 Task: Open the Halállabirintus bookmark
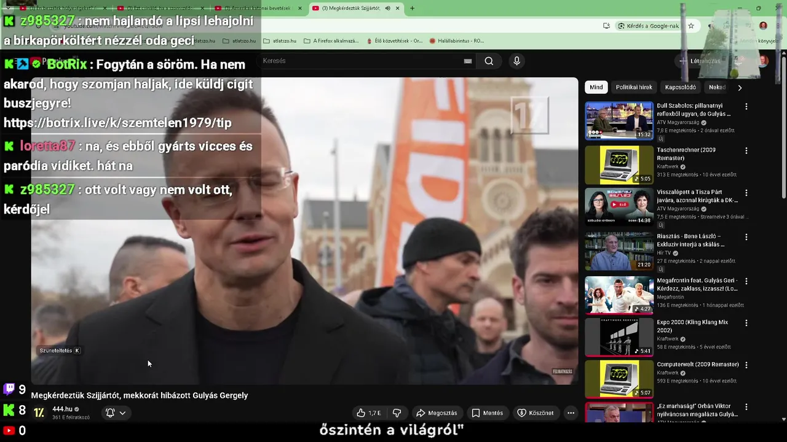tap(457, 41)
